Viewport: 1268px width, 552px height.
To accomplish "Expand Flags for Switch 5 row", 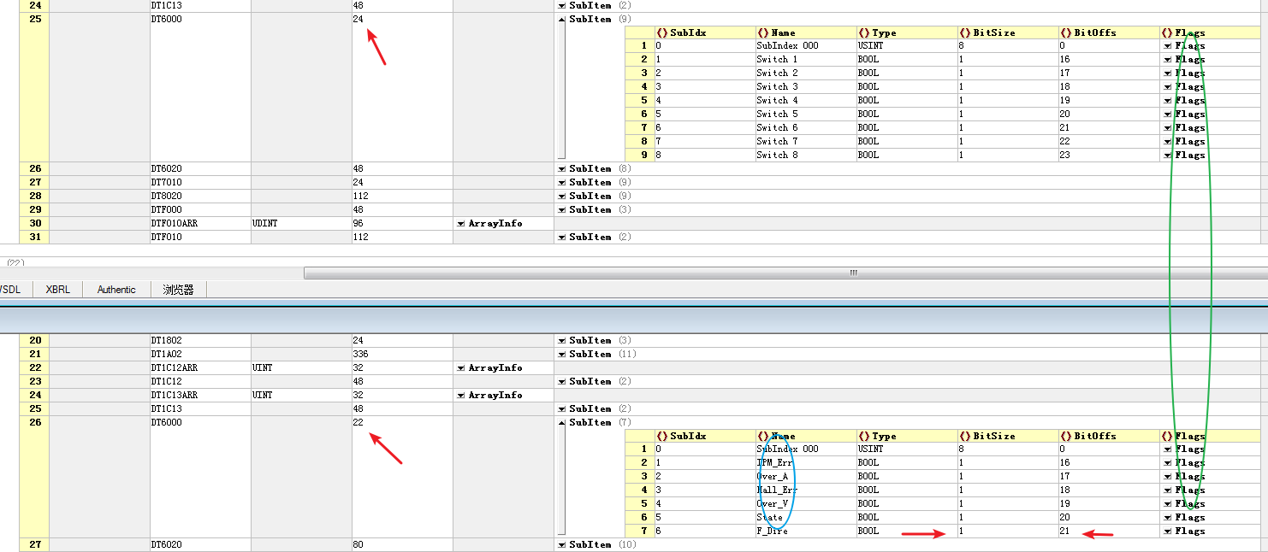I will (1167, 115).
